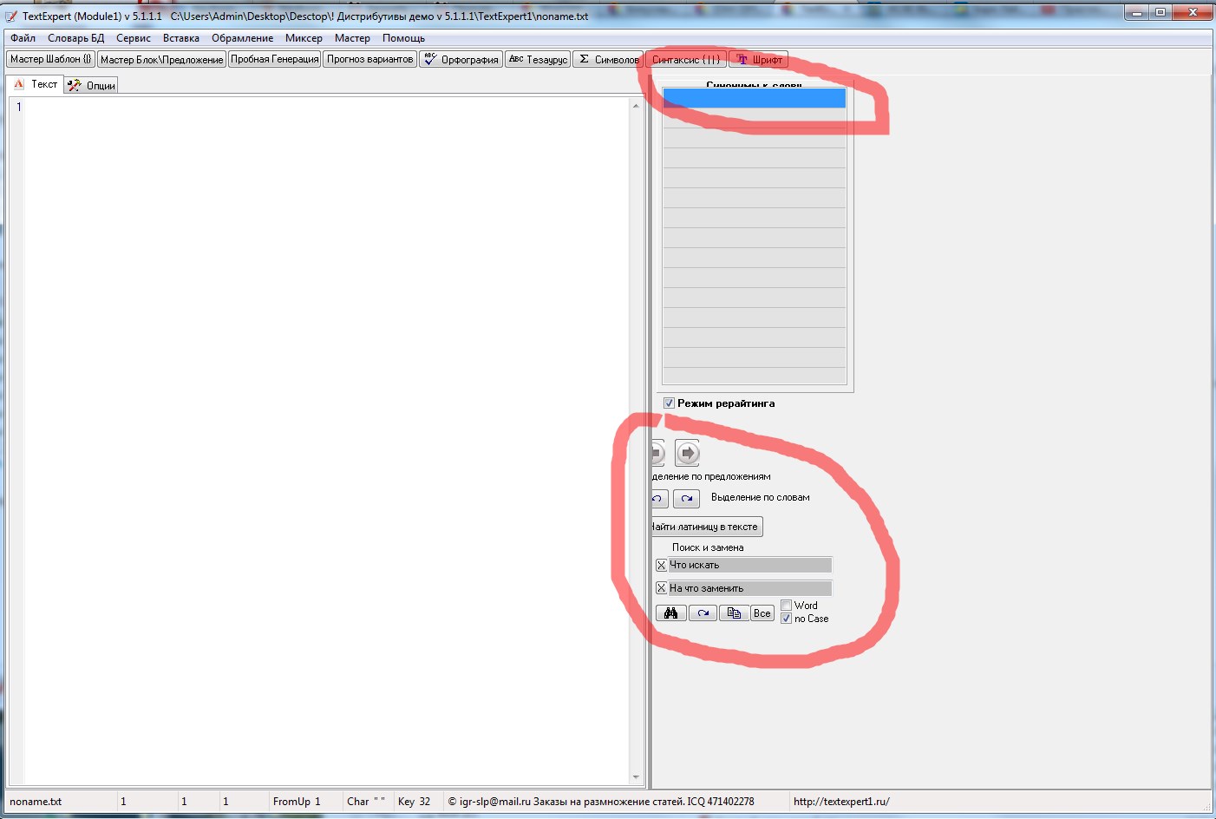The image size is (1216, 819).
Task: Click the editor scrollbar down arrow
Action: [636, 777]
